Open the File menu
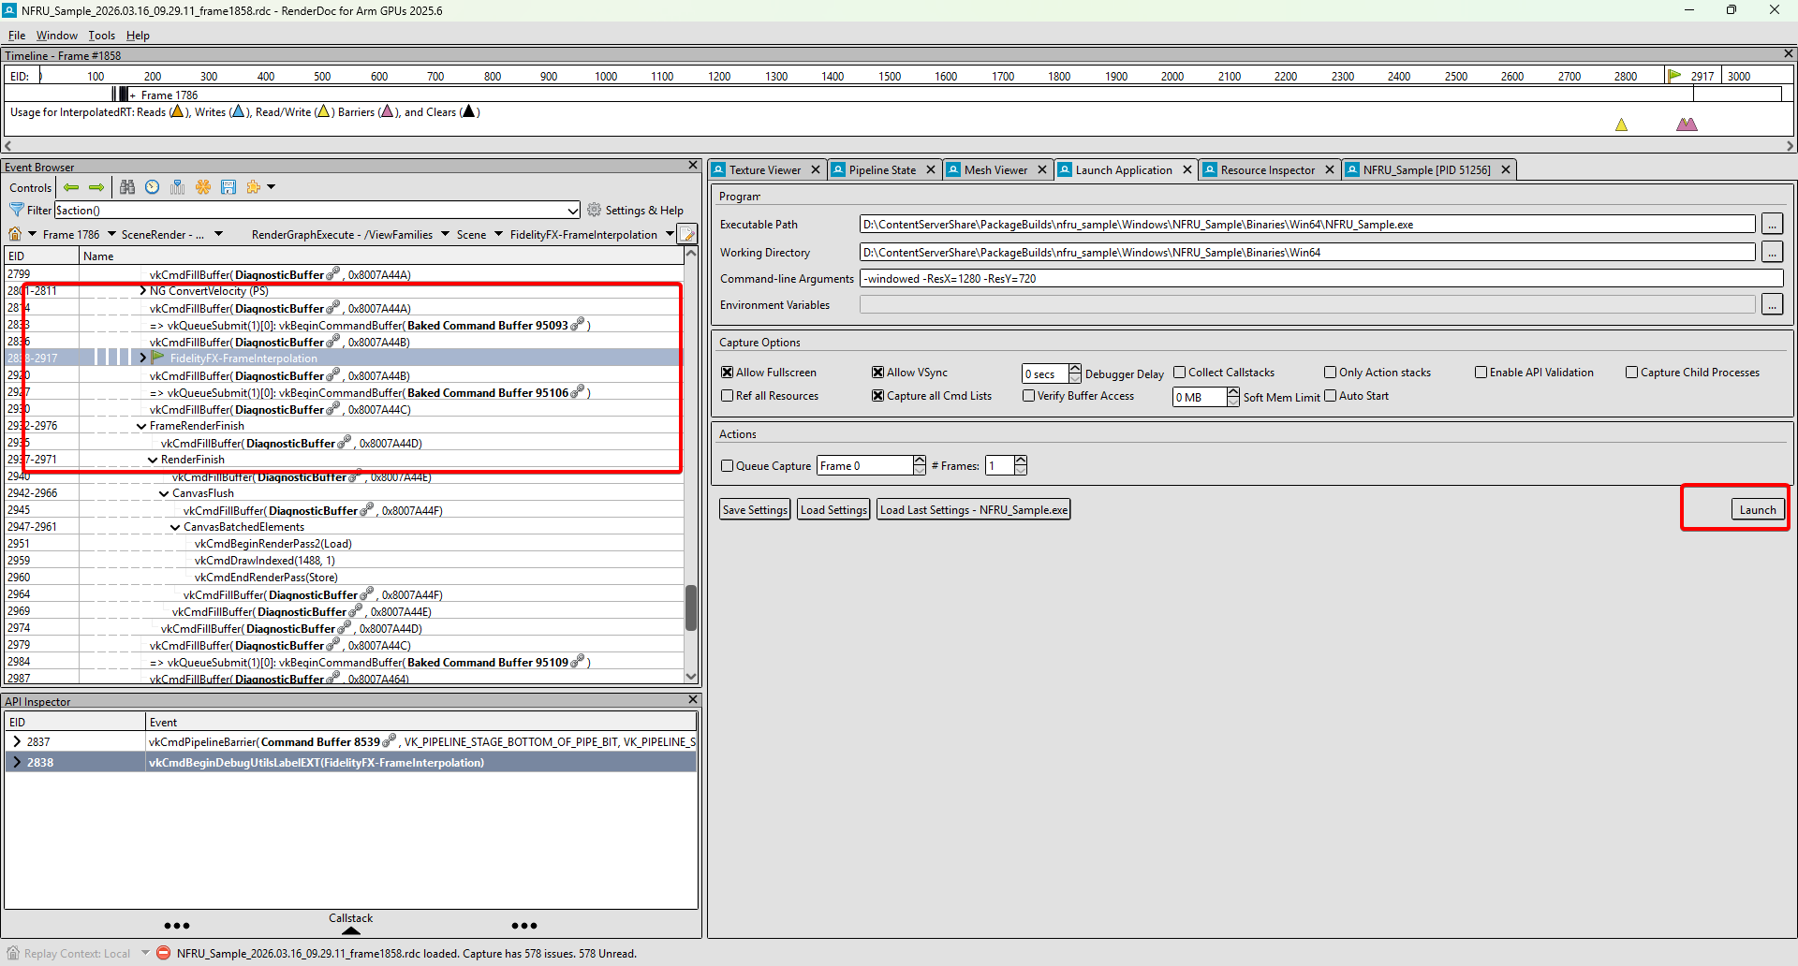This screenshot has height=966, width=1798. point(16,36)
